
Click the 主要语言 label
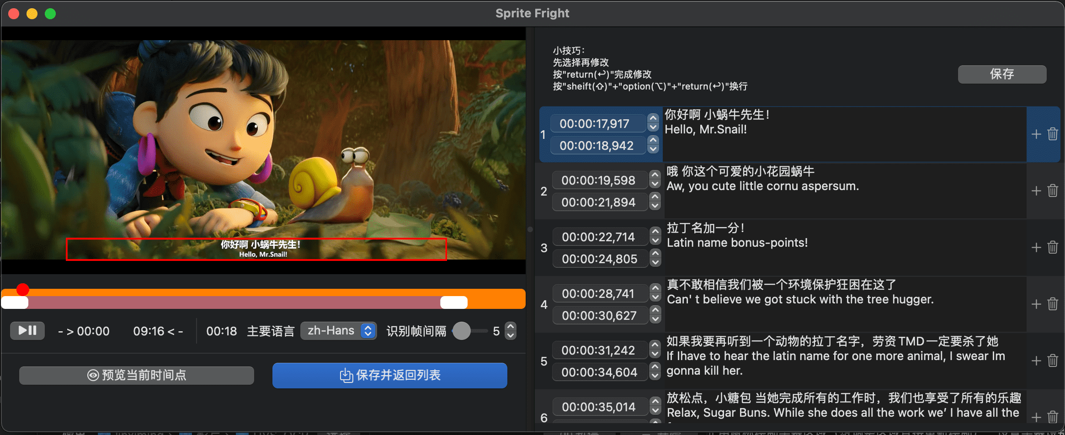click(x=271, y=331)
